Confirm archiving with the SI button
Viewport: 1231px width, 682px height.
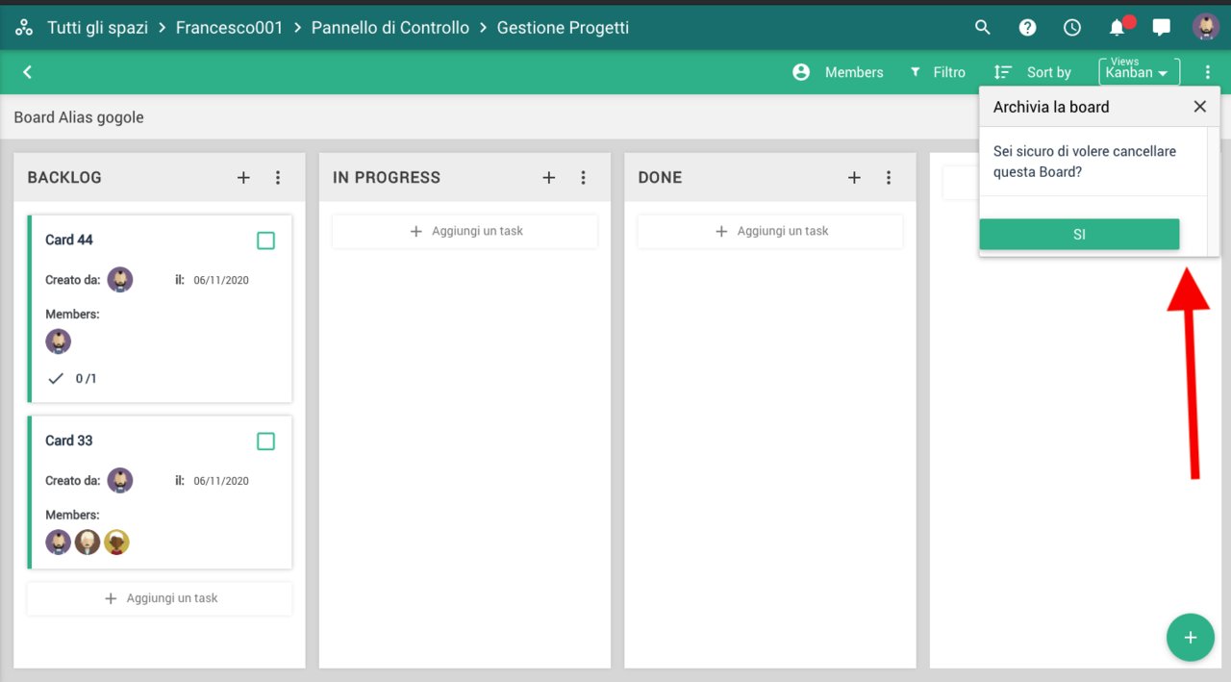coord(1079,234)
